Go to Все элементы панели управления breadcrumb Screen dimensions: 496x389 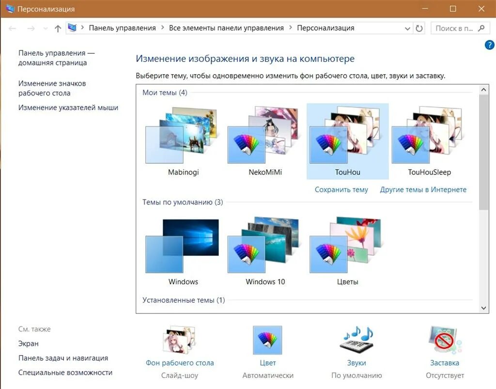click(227, 28)
